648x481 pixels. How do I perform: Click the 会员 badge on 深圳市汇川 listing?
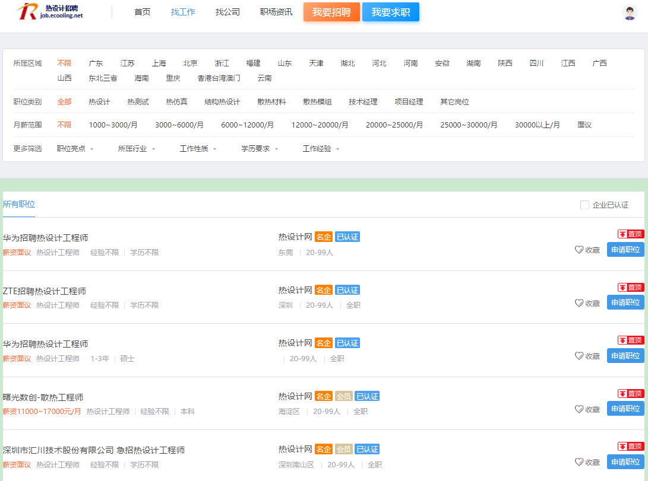click(344, 449)
